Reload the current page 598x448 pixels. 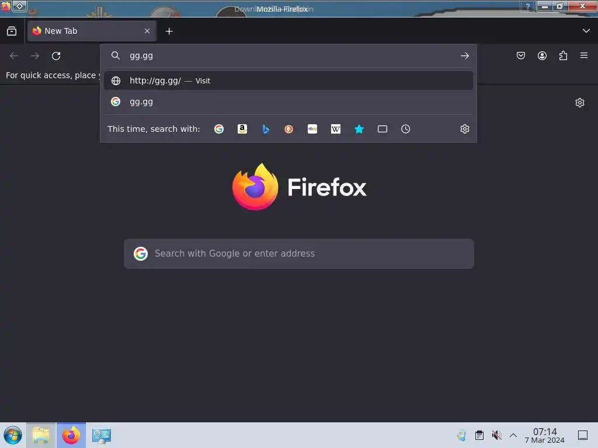pos(56,56)
